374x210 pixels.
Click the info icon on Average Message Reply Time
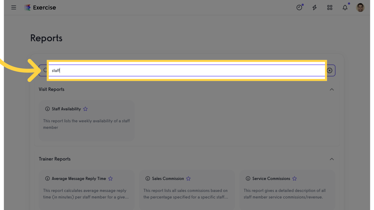47,179
